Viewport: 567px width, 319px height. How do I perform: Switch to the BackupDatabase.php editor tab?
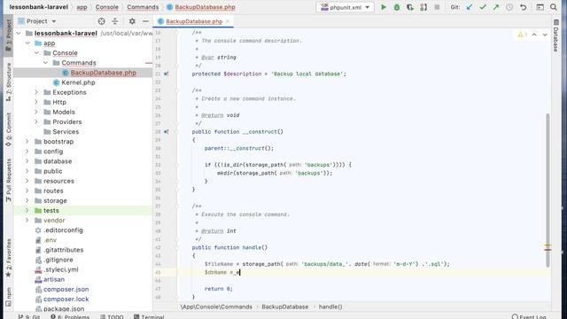(x=194, y=21)
